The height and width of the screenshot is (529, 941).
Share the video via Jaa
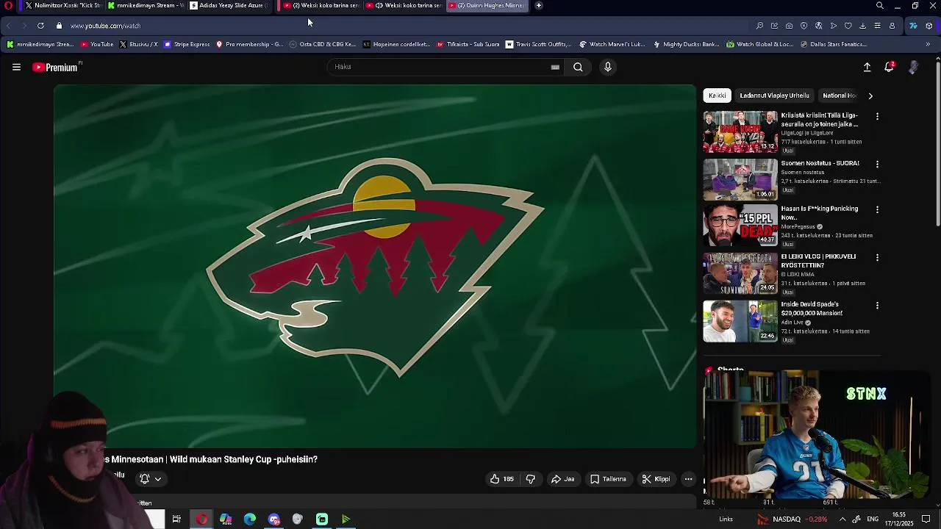[563, 479]
